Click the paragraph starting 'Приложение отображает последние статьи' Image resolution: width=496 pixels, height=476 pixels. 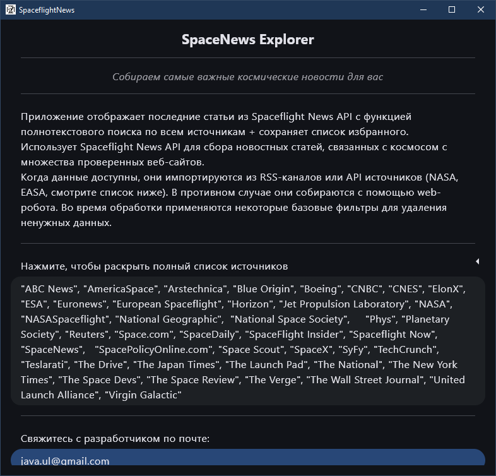coord(239,170)
